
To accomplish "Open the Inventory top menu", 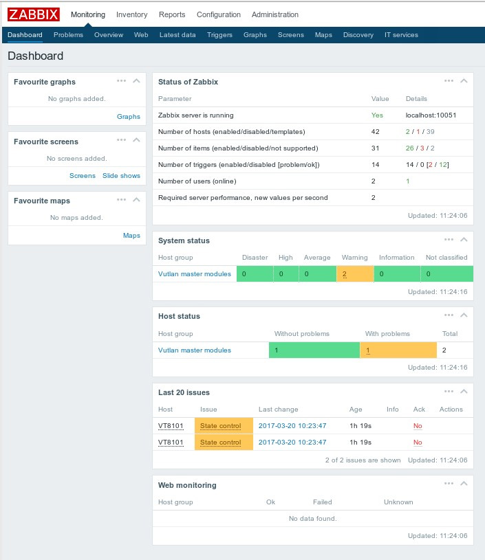I will [131, 14].
